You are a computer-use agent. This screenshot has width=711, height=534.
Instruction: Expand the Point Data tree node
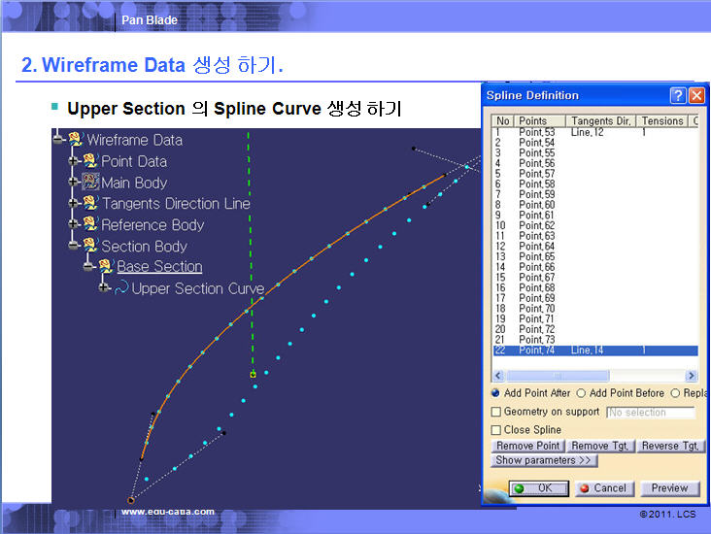74,161
